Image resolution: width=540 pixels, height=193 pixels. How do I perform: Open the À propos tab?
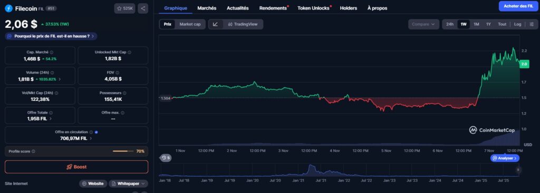click(x=377, y=8)
